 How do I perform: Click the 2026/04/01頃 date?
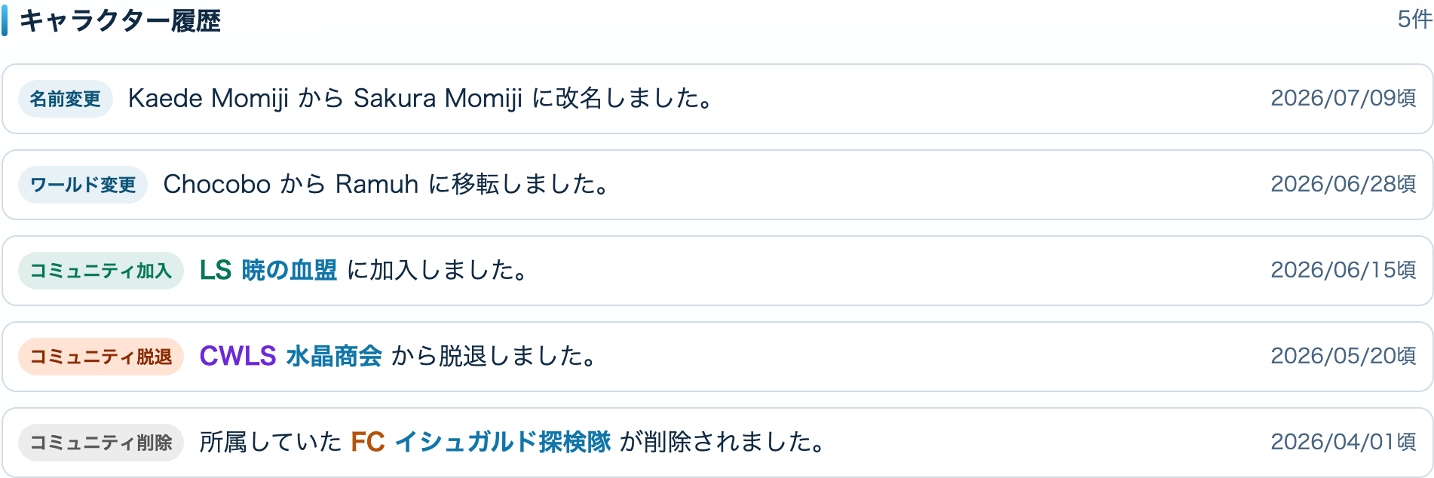click(1344, 442)
